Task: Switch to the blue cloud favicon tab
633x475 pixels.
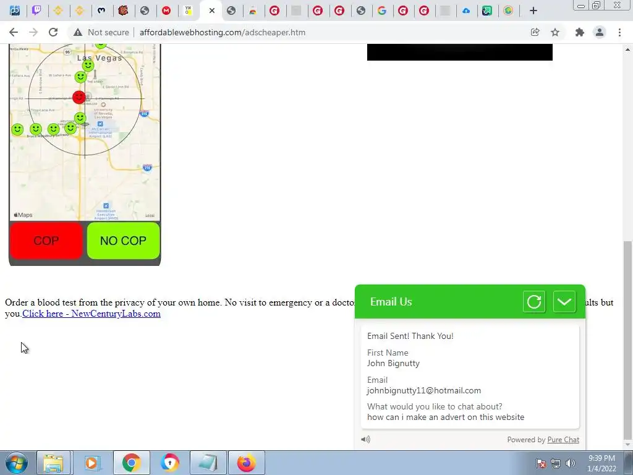Action: [x=466, y=11]
